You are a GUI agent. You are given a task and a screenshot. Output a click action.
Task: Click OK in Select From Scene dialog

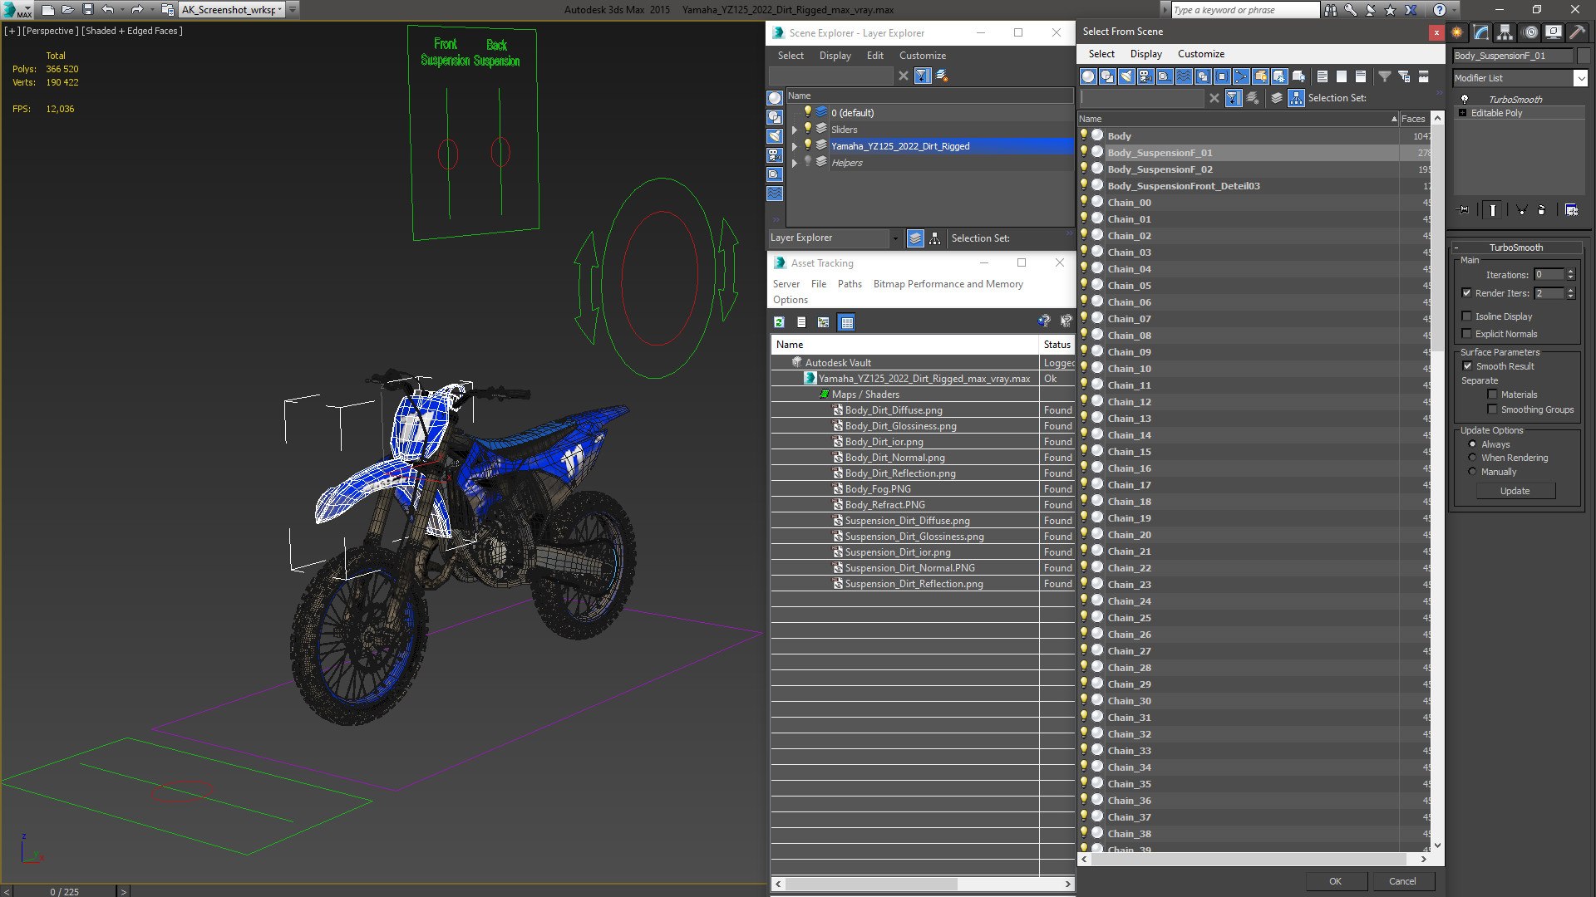[1335, 881]
